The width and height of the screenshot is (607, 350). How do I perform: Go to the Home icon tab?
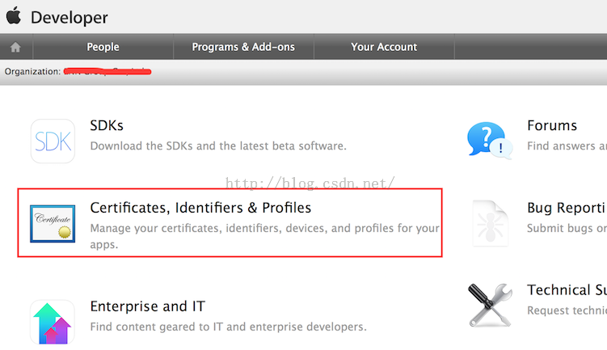pyautogui.click(x=15, y=47)
